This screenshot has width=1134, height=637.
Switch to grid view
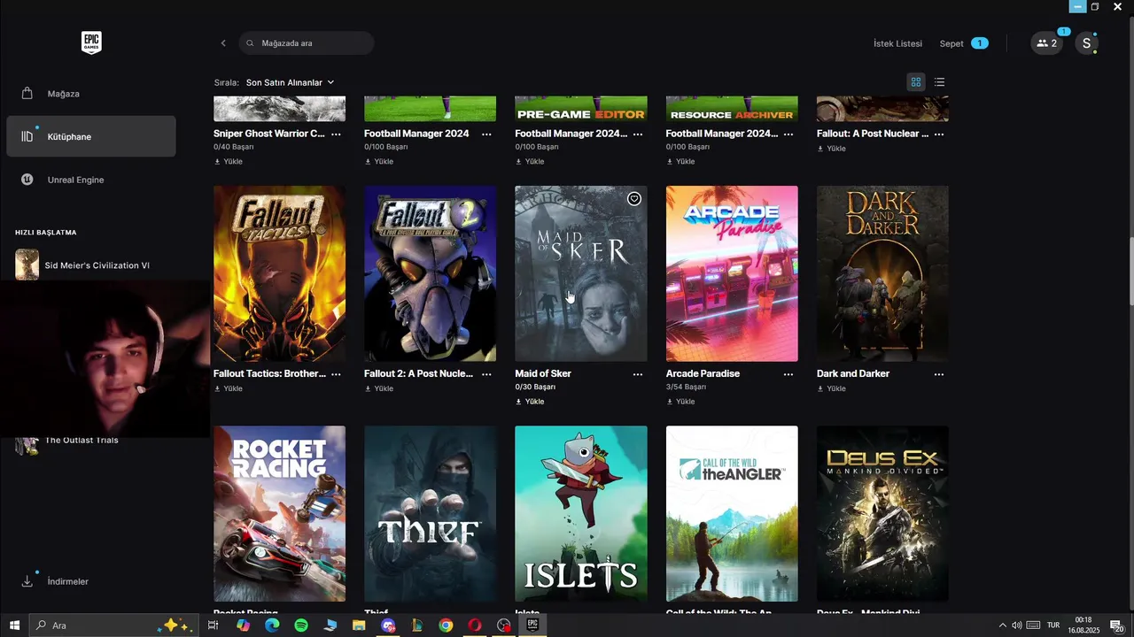click(x=916, y=82)
